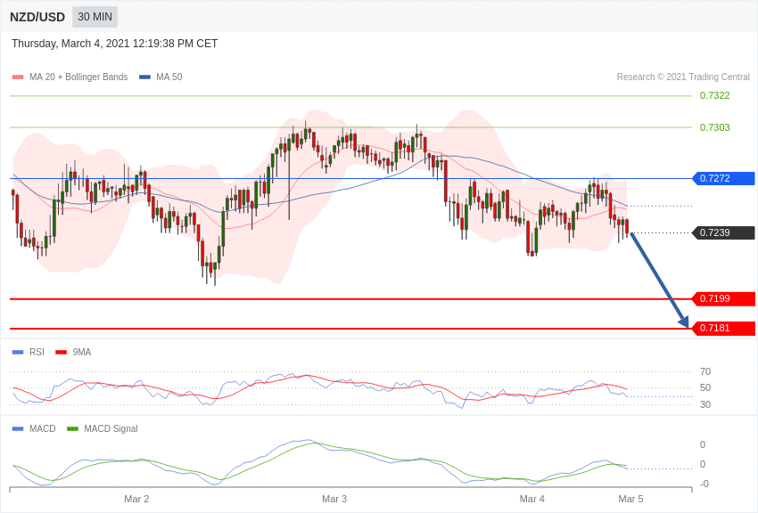Click the MA 50 legend label

click(169, 77)
